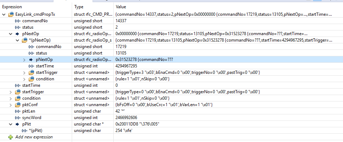Viewport: 343px width, 142px height.
Task: Click the struct icon beside *(pNextOp)
Action: click(24, 41)
